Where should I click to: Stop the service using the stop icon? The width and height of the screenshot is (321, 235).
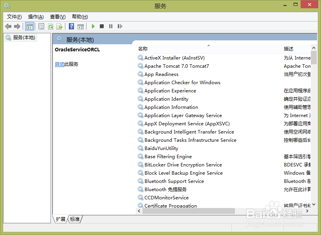tap(101, 26)
